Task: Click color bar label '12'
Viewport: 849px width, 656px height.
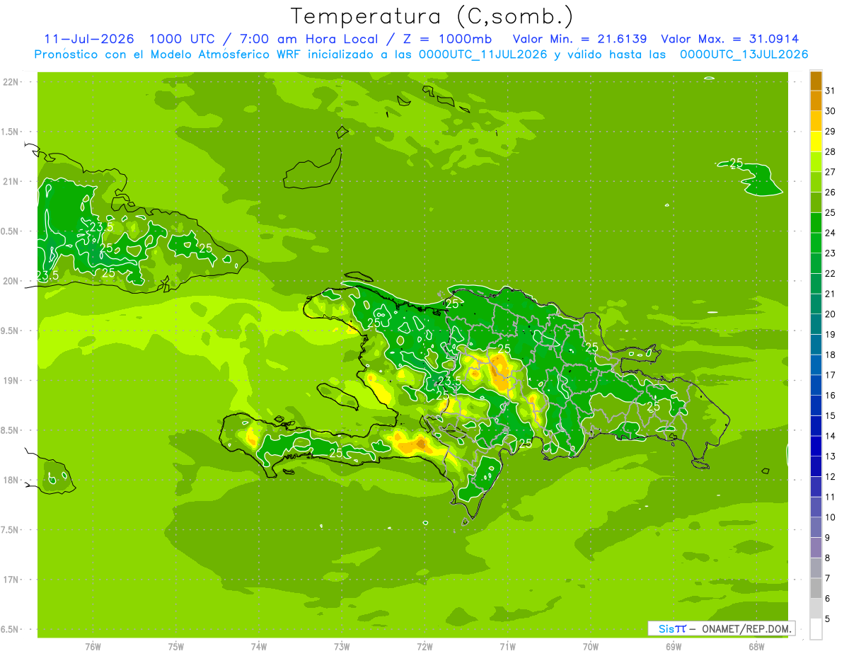Action: [x=831, y=477]
